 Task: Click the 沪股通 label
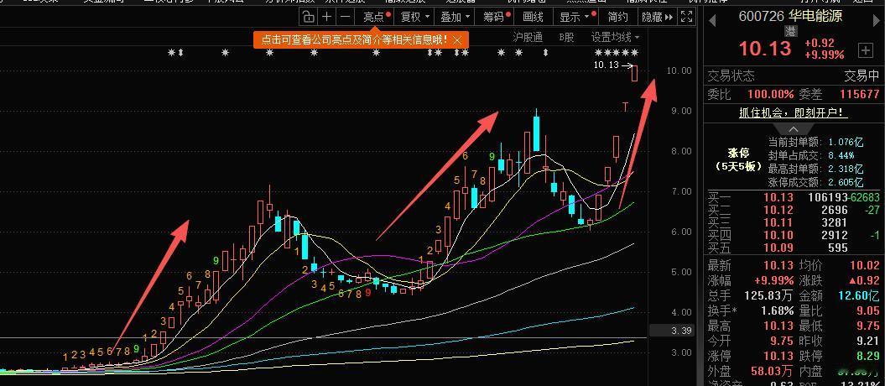point(528,37)
